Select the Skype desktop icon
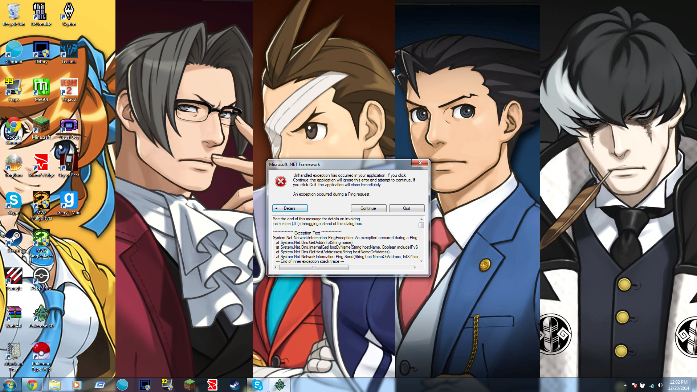 14,203
